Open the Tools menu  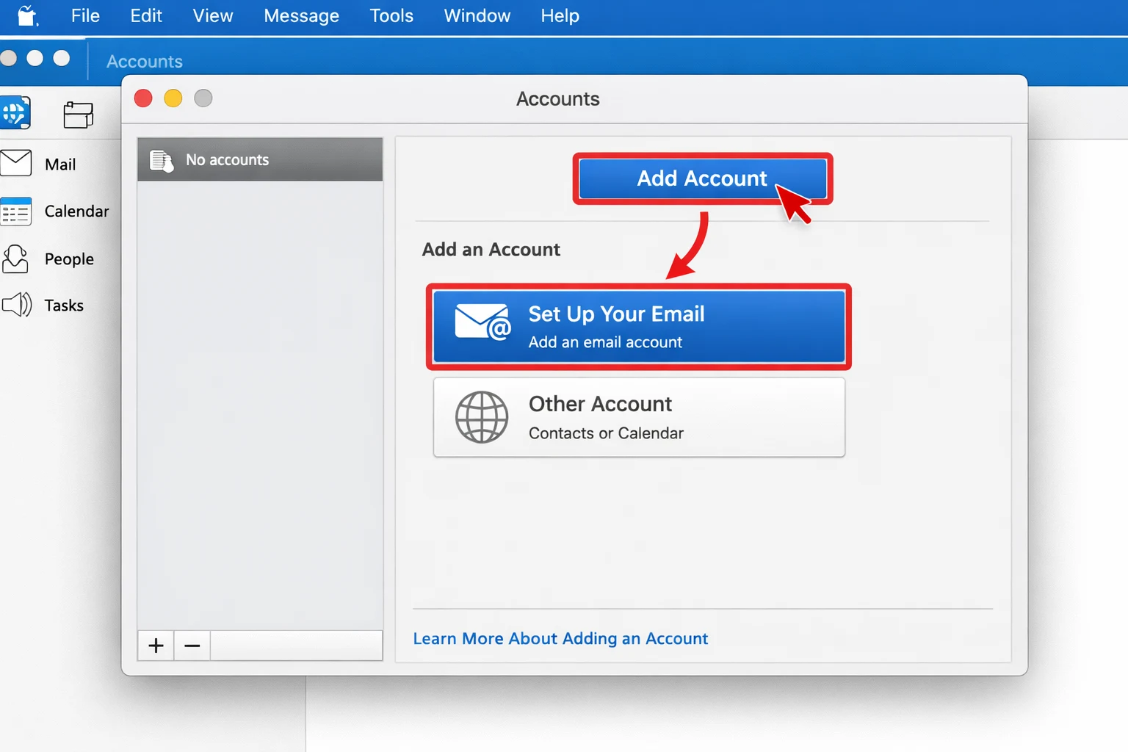391,15
